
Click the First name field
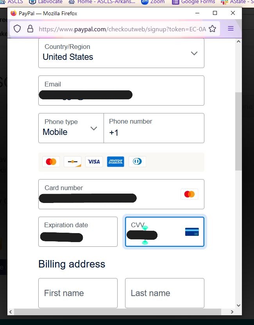click(78, 293)
